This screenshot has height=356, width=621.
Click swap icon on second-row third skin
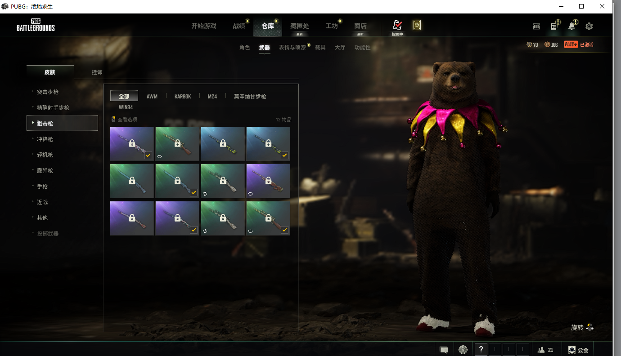(205, 194)
